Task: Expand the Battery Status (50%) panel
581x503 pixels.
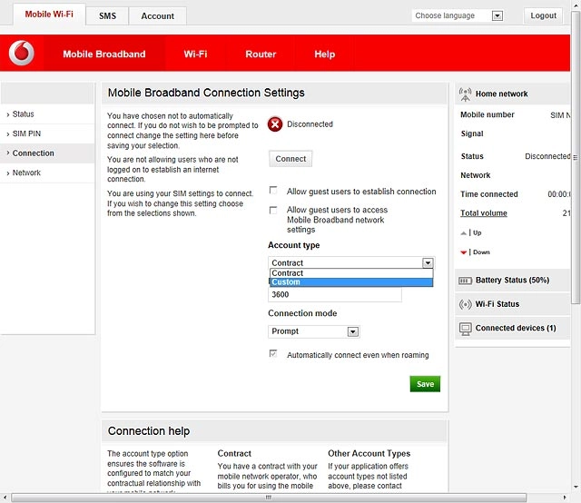Action: click(512, 281)
